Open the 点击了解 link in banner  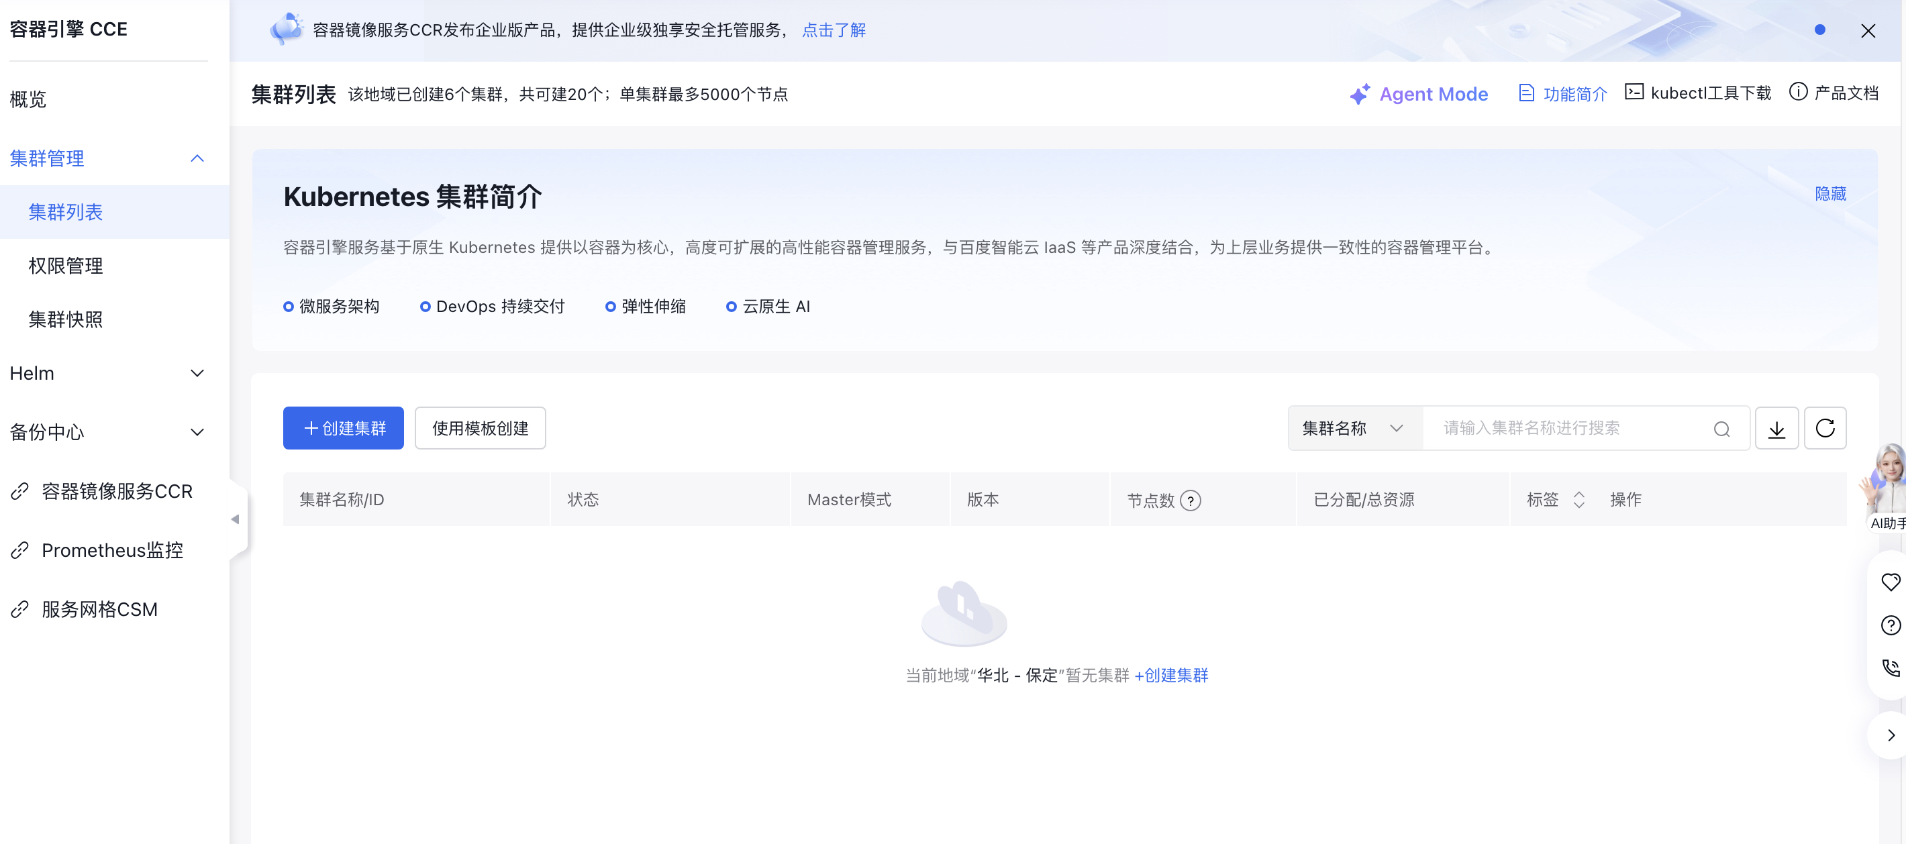pos(833,30)
